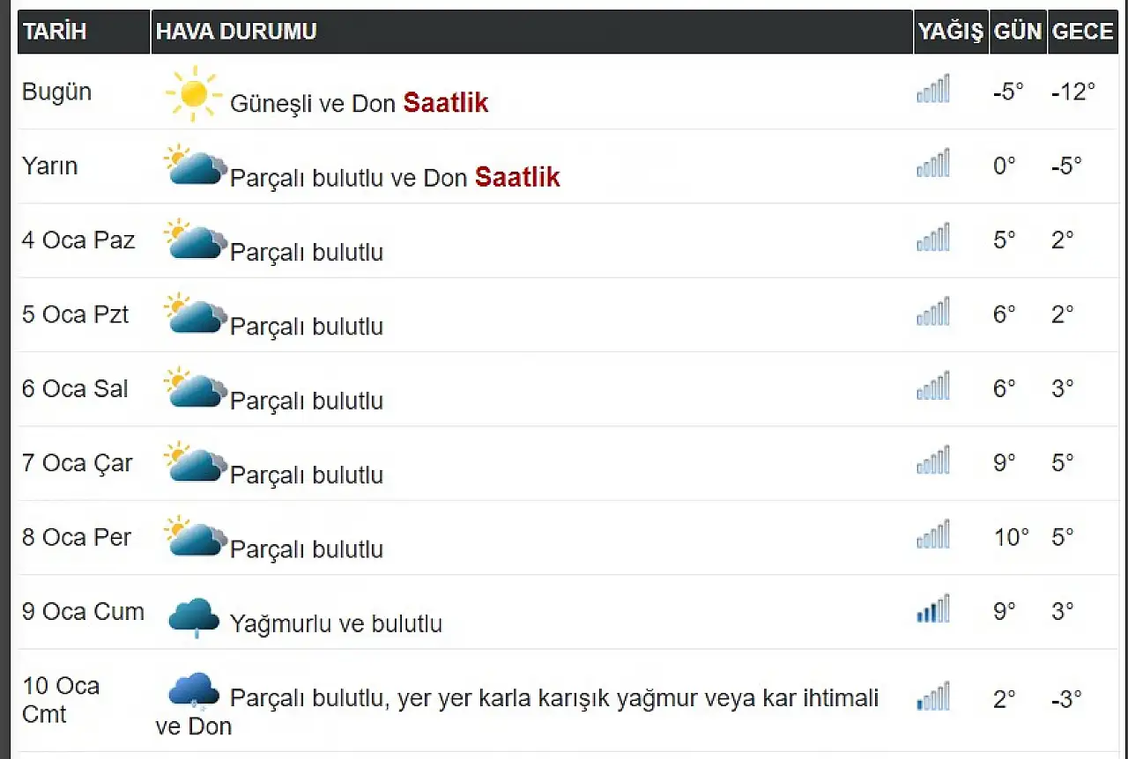Open the rainy cloud icon for 9 Oca Cum
Viewport: 1128px width, 759px height.
click(193, 612)
